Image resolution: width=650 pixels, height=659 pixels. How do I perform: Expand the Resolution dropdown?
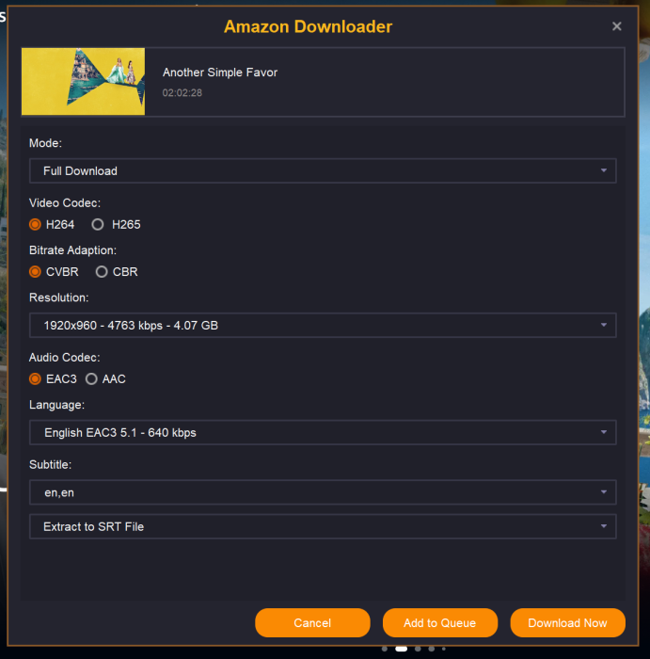[323, 326]
